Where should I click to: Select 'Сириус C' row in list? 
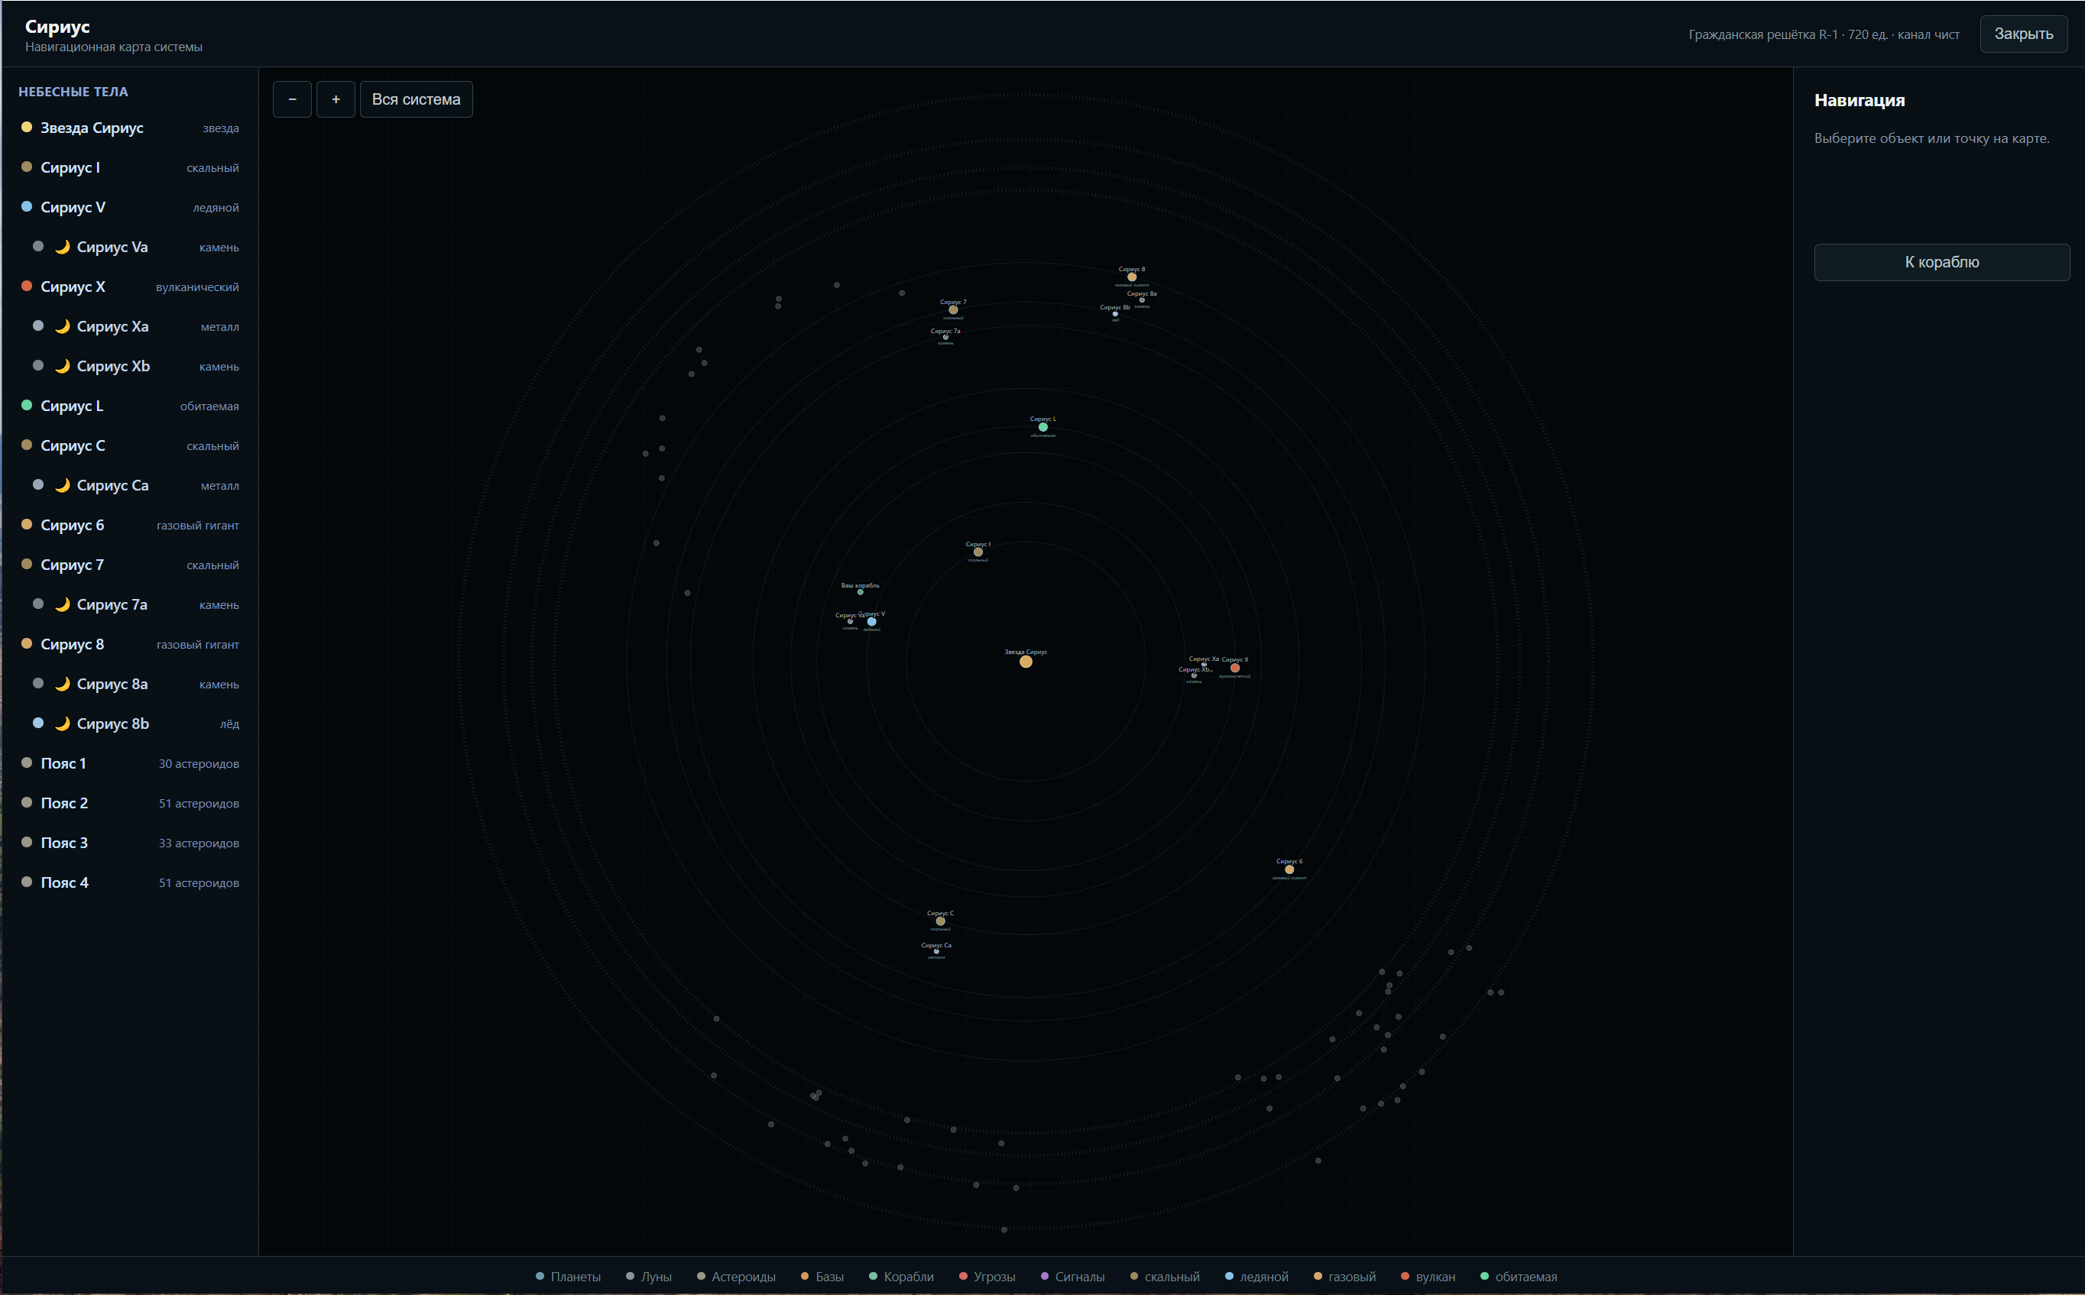point(130,445)
